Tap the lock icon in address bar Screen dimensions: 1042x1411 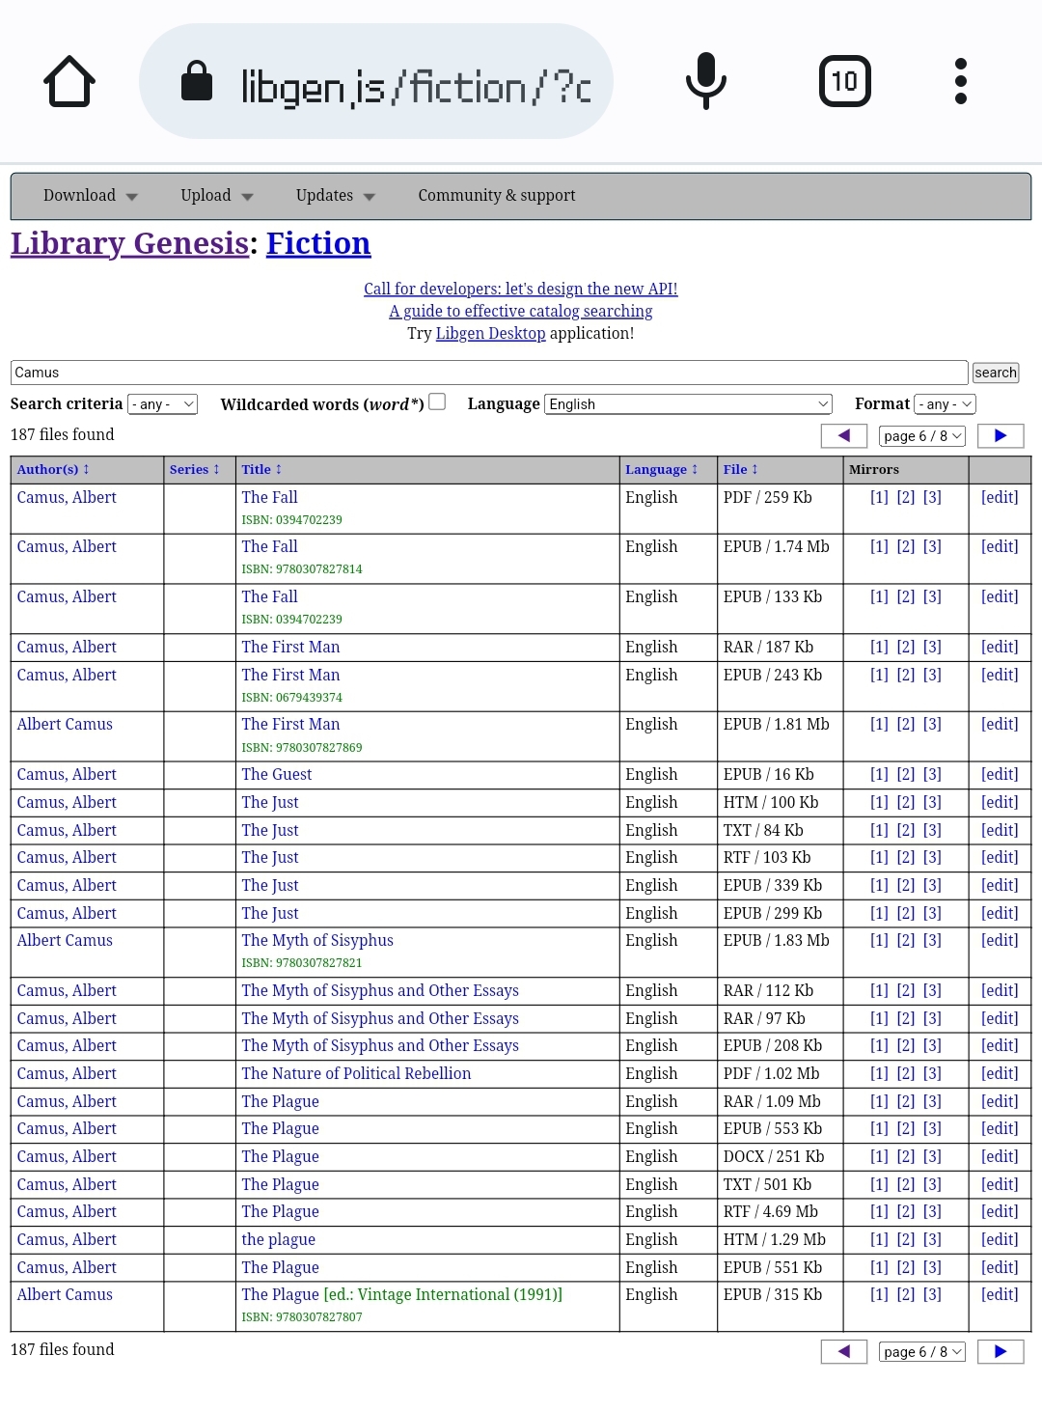(197, 81)
